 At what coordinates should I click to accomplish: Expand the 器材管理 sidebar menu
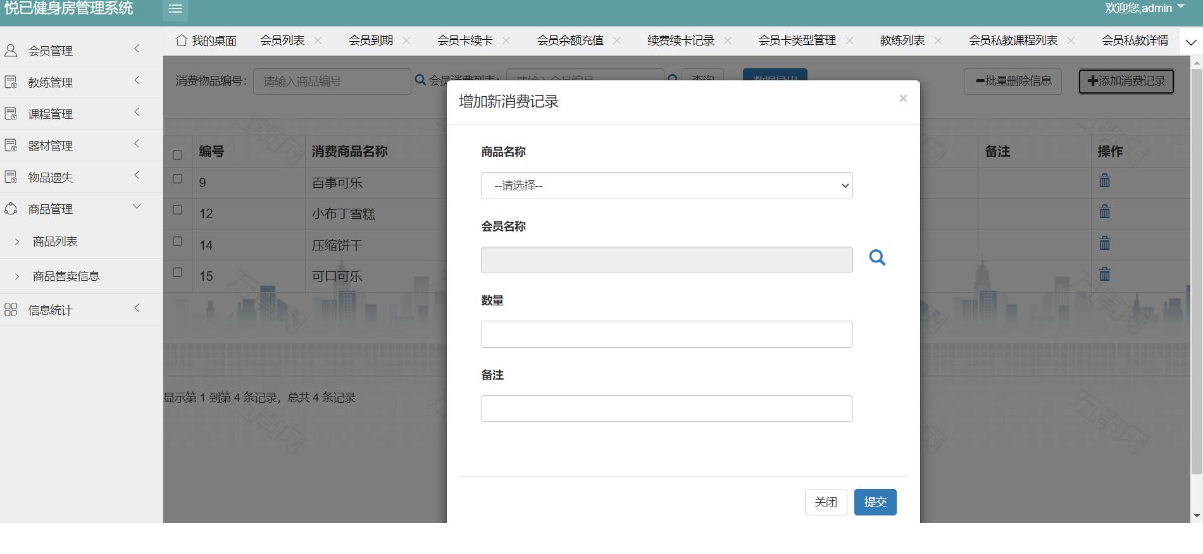[137, 144]
